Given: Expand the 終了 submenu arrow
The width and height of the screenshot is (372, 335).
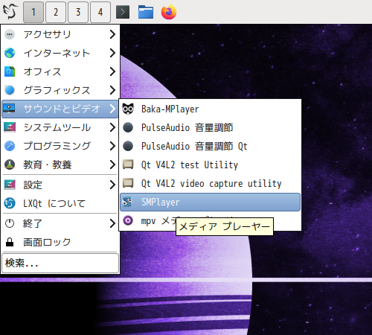Looking at the screenshot, I should pyautogui.click(x=112, y=223).
